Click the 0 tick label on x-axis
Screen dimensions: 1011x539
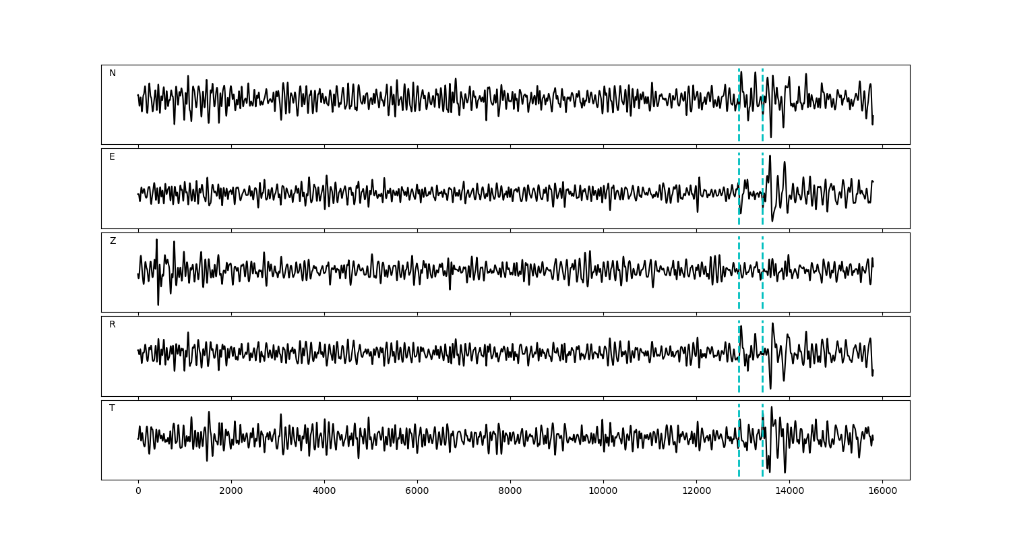(x=138, y=492)
